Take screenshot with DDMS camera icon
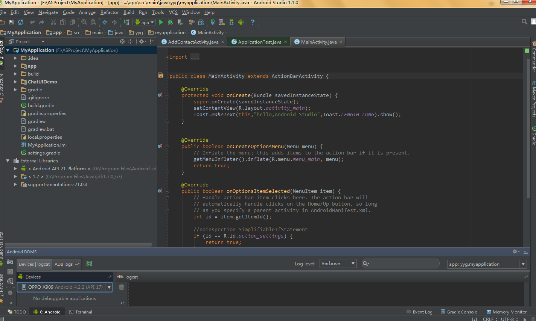The image size is (536, 321). coord(10,262)
